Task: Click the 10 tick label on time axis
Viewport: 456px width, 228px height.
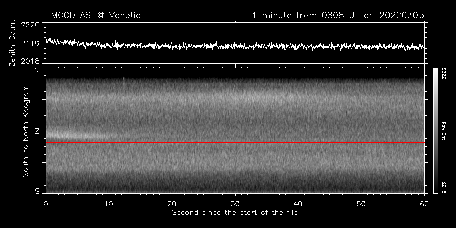Action: (109, 204)
